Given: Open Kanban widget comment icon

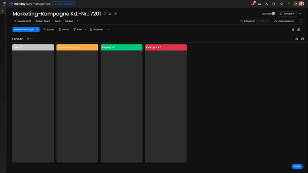Looking at the screenshot, I should pos(302,39).
